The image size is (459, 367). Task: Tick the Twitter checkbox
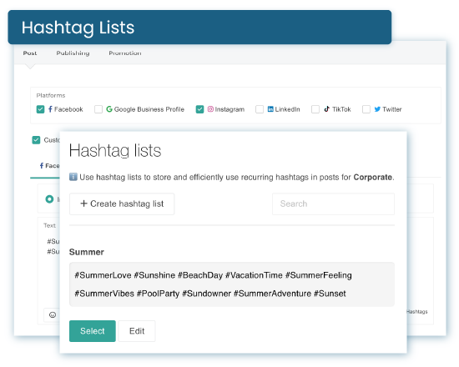[x=366, y=109]
